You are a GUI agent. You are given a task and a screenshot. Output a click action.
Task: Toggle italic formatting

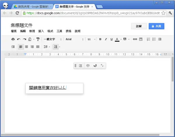tap(106, 39)
